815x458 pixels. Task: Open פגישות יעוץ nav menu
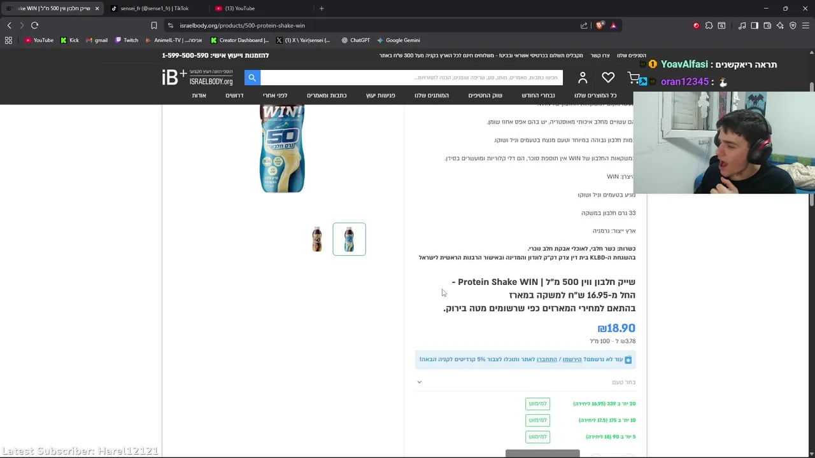pos(380,95)
